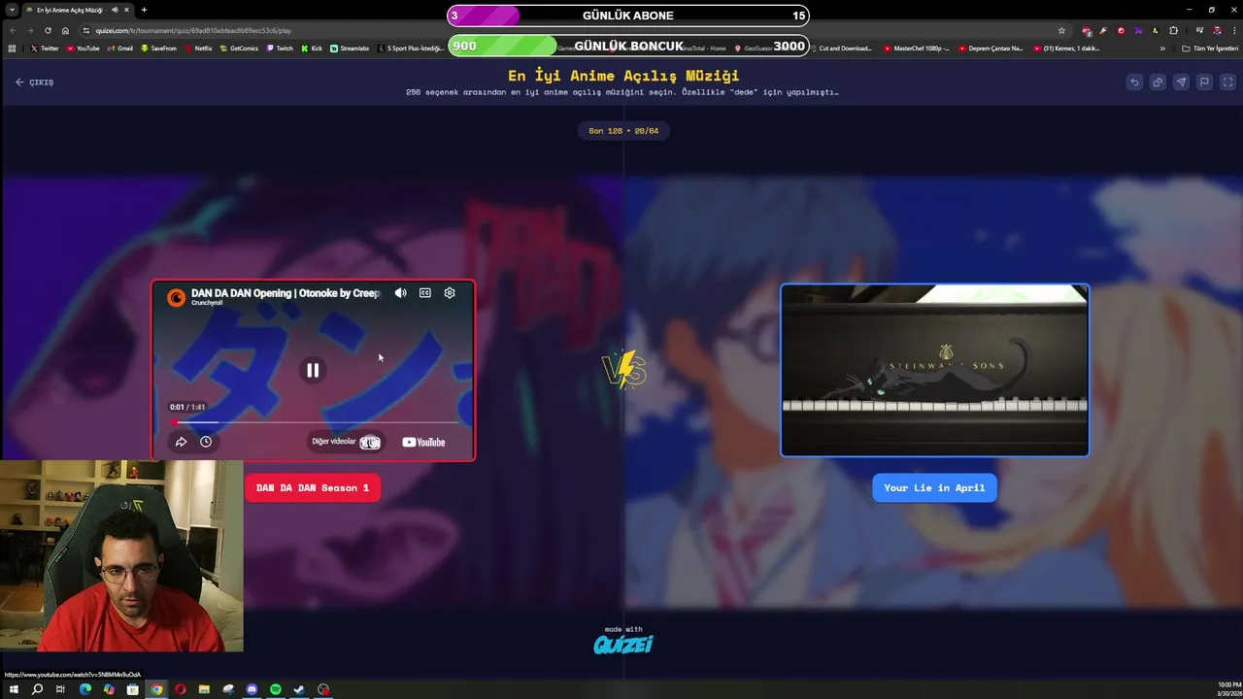Open the extensions puzzle icon
The image size is (1243, 699).
click(x=1173, y=30)
